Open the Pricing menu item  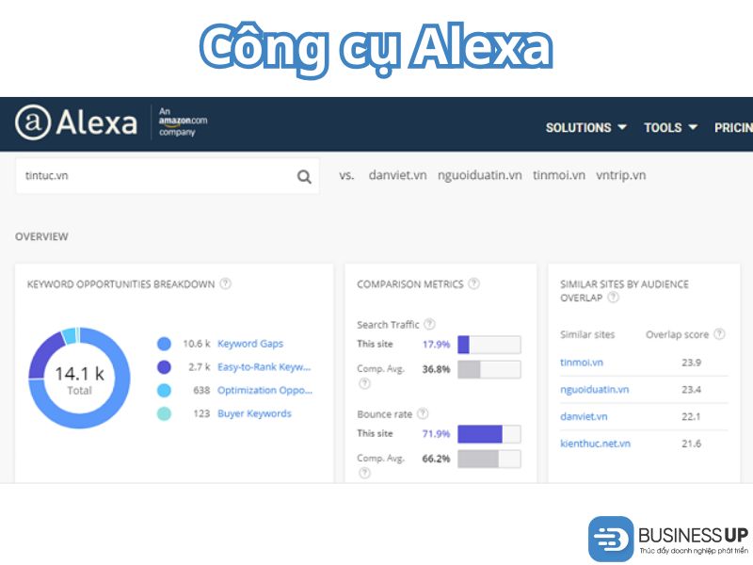(x=733, y=128)
